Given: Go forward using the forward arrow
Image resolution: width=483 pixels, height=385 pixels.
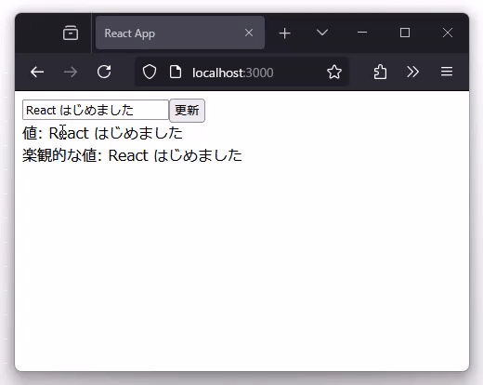Looking at the screenshot, I should 71,73.
